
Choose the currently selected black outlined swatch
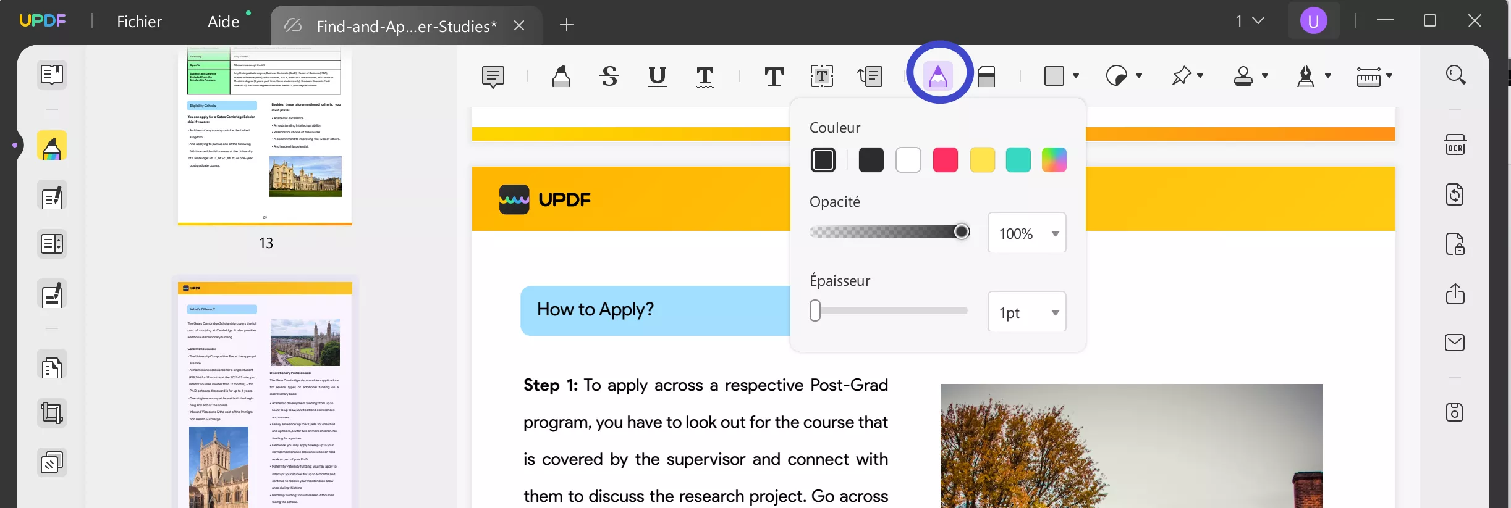point(823,160)
